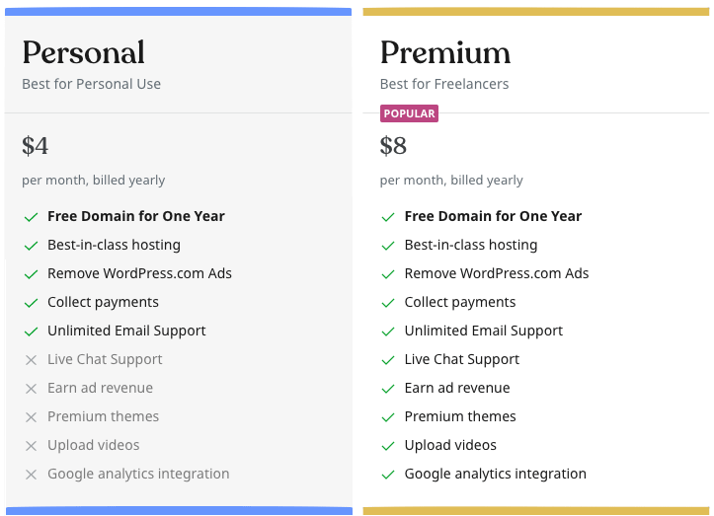Click the Personal plan's Collect payments feature text
Image resolution: width=714 pixels, height=516 pixels.
click(x=103, y=302)
